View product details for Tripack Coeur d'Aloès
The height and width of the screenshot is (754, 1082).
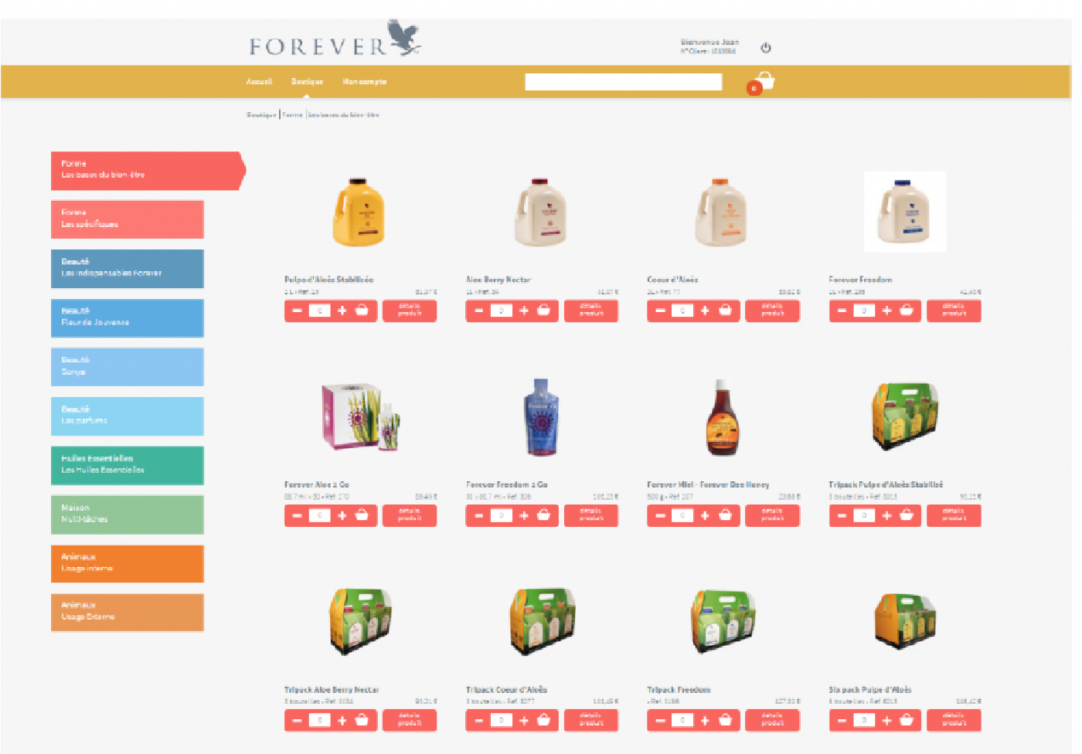pos(591,720)
